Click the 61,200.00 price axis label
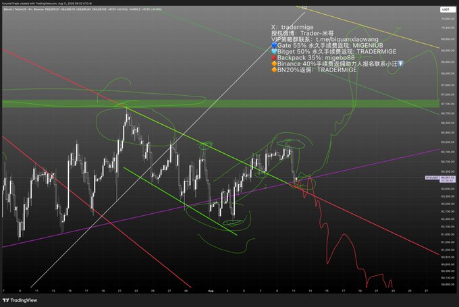 448,250
